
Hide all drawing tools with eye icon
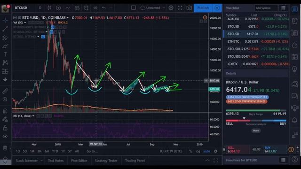[5, 136]
